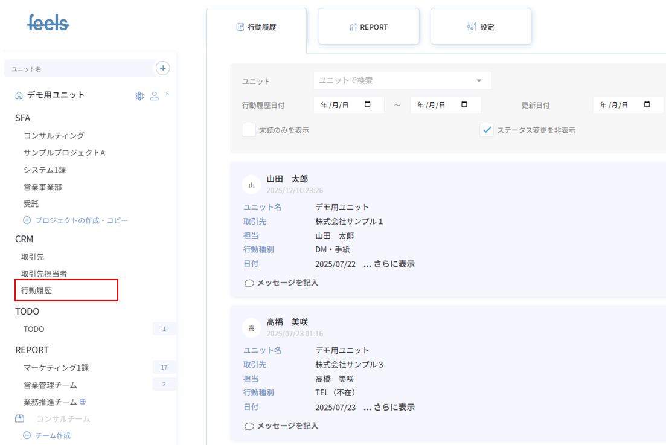This screenshot has width=666, height=445.
Task: Click the globe icon next to 業務推進チーム
Action: 83,402
